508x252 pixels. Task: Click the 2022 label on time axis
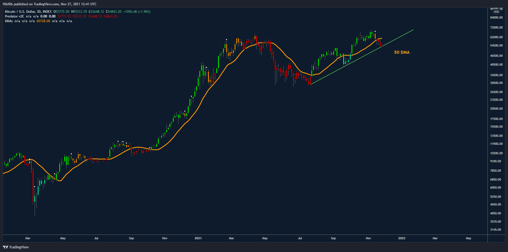[402, 238]
